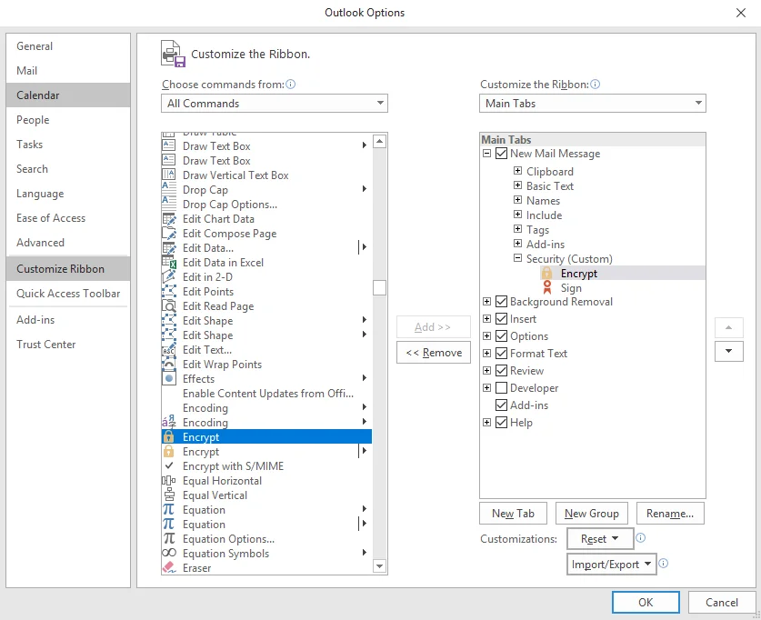This screenshot has width=761, height=620.
Task: Click the Sign ribbon icon under Security
Action: [x=547, y=287]
